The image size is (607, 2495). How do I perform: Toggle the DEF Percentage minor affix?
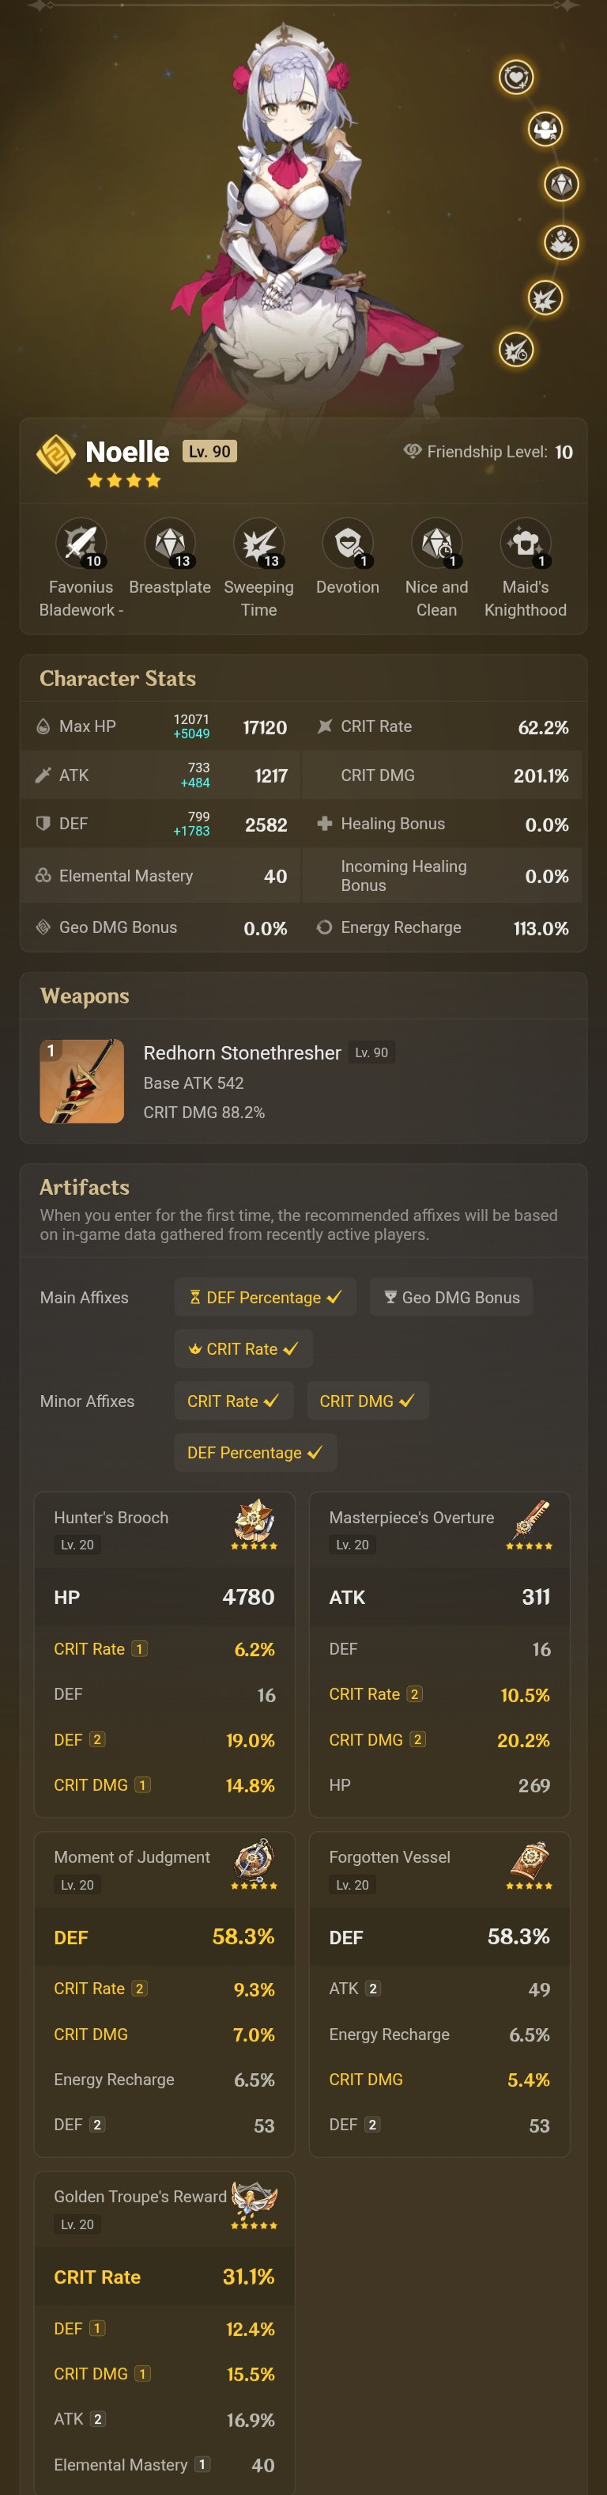pos(255,1452)
